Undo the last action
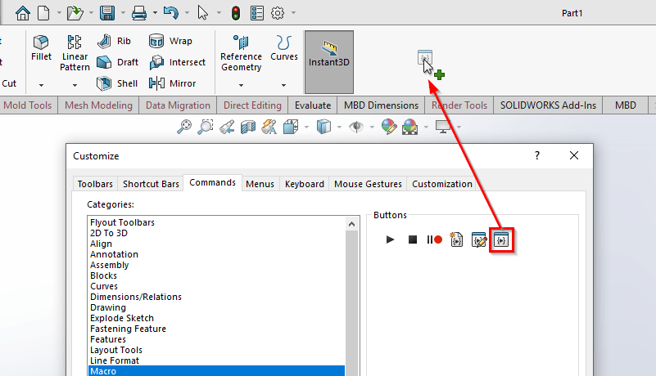The width and height of the screenshot is (656, 376). point(170,13)
